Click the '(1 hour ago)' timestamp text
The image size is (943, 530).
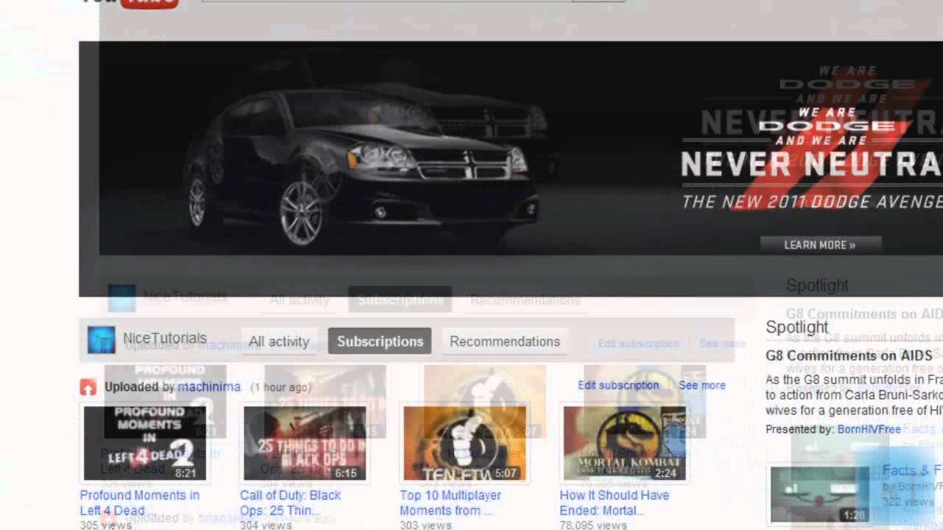(281, 387)
